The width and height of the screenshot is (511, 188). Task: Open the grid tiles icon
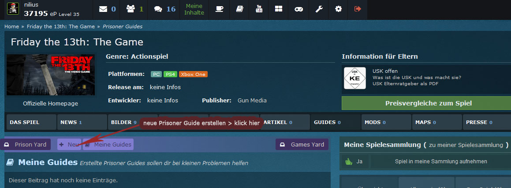coord(279,9)
